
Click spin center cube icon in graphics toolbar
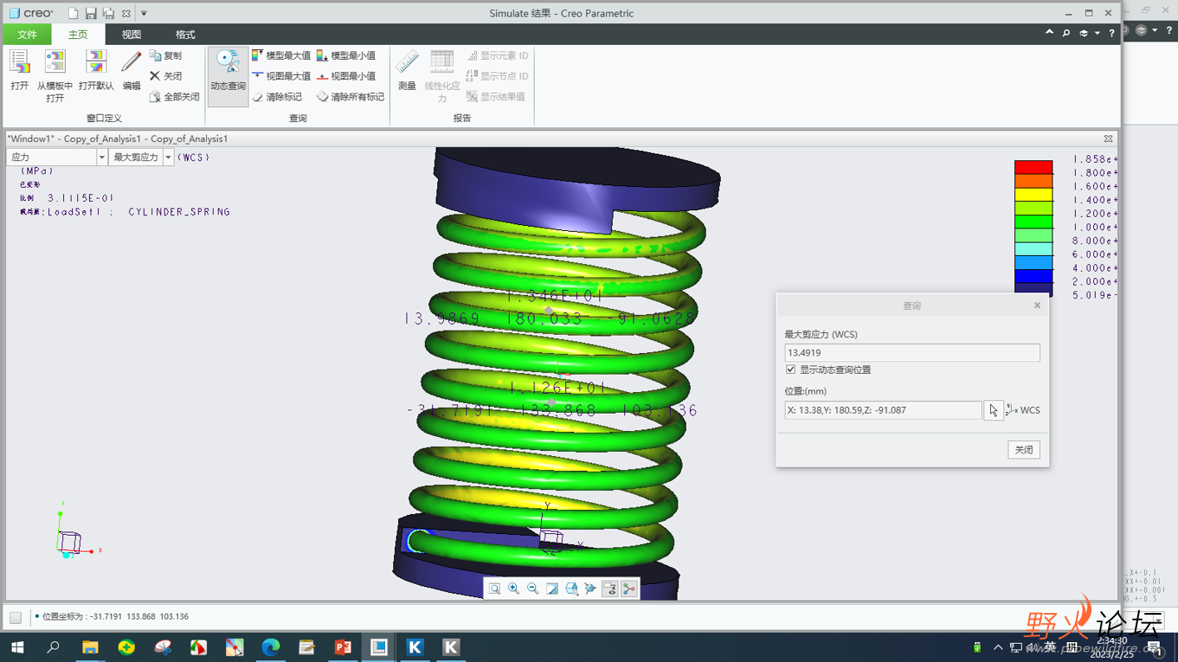[590, 589]
